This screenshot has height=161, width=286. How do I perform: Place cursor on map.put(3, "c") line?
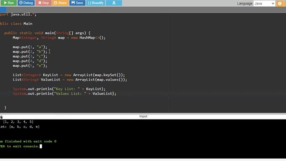click(x=30, y=56)
